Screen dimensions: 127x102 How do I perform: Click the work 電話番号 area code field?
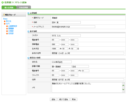(55, 71)
